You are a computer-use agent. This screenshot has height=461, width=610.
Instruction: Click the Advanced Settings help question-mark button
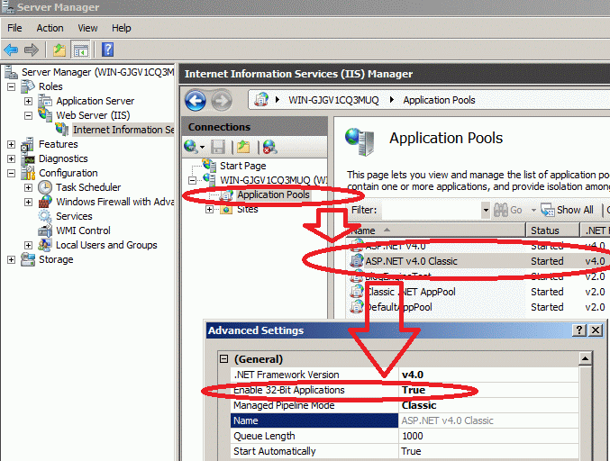(x=579, y=330)
